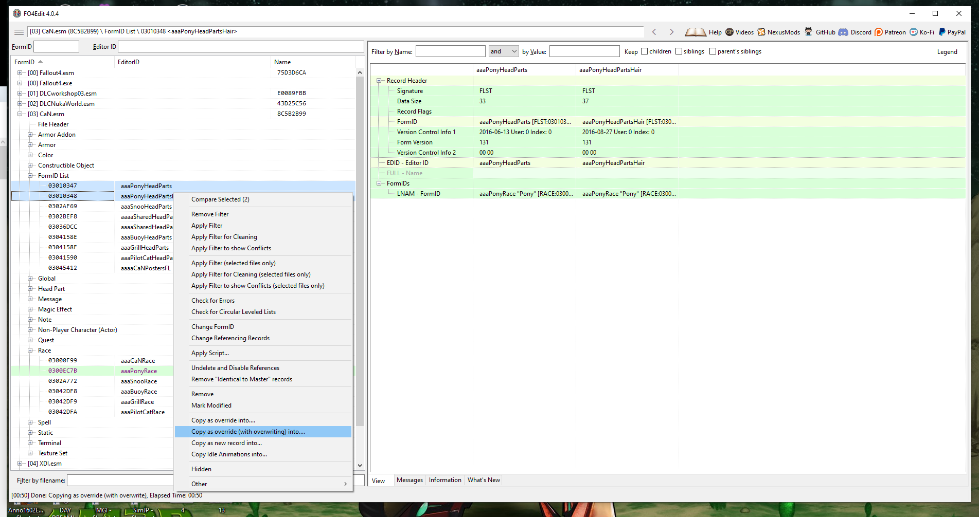
Task: Open the PayPal donation icon
Action: (942, 32)
